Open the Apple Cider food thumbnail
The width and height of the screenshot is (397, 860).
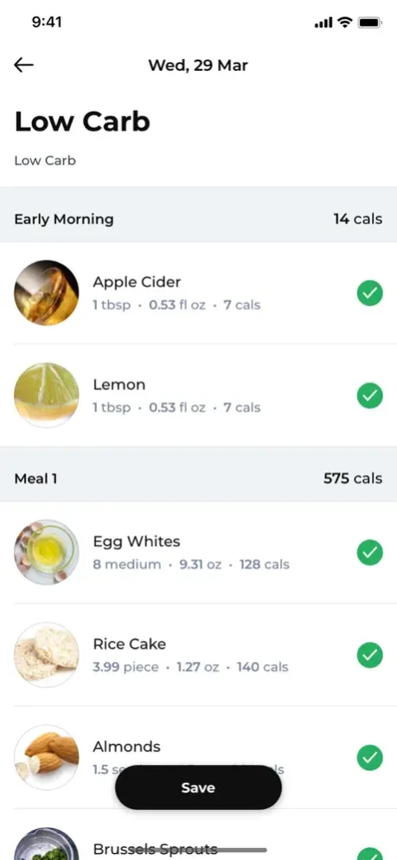click(47, 293)
